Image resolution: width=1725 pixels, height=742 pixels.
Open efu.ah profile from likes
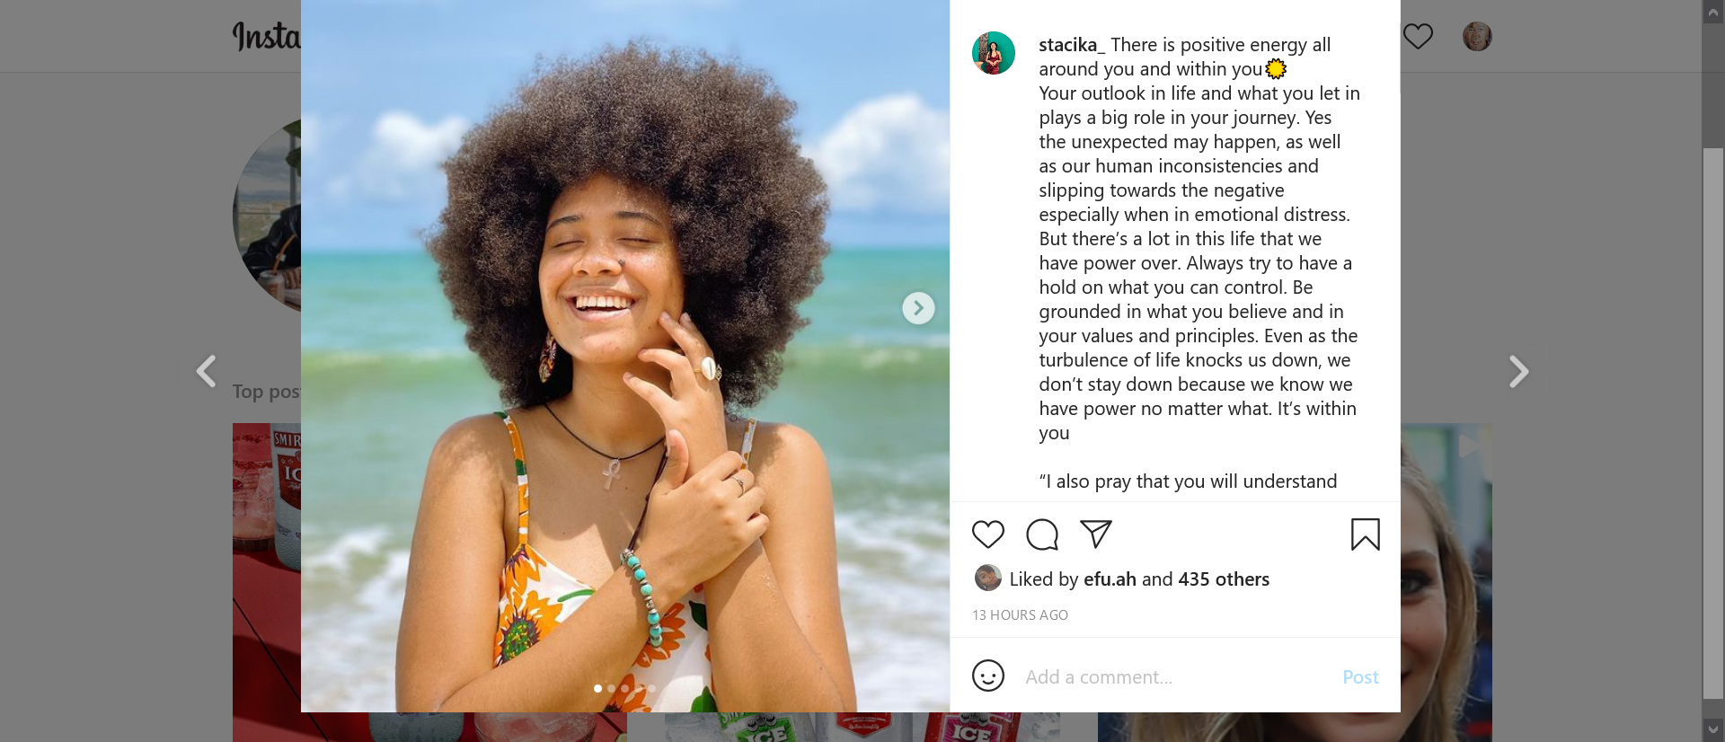pyautogui.click(x=1110, y=579)
